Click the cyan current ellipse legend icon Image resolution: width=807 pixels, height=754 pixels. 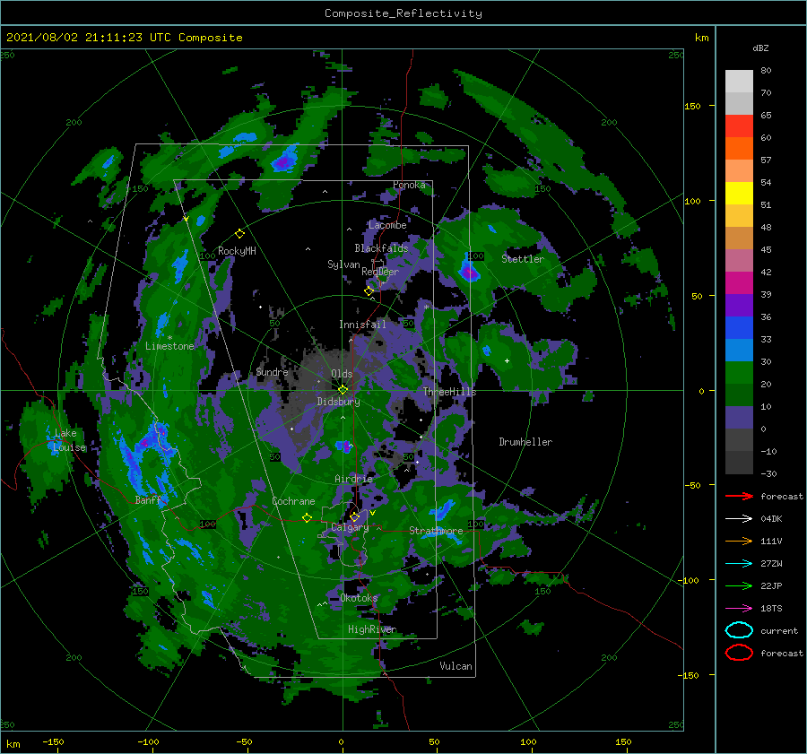pyautogui.click(x=739, y=630)
